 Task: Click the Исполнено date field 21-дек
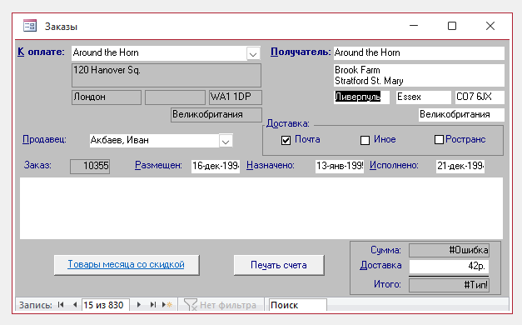[x=460, y=166]
